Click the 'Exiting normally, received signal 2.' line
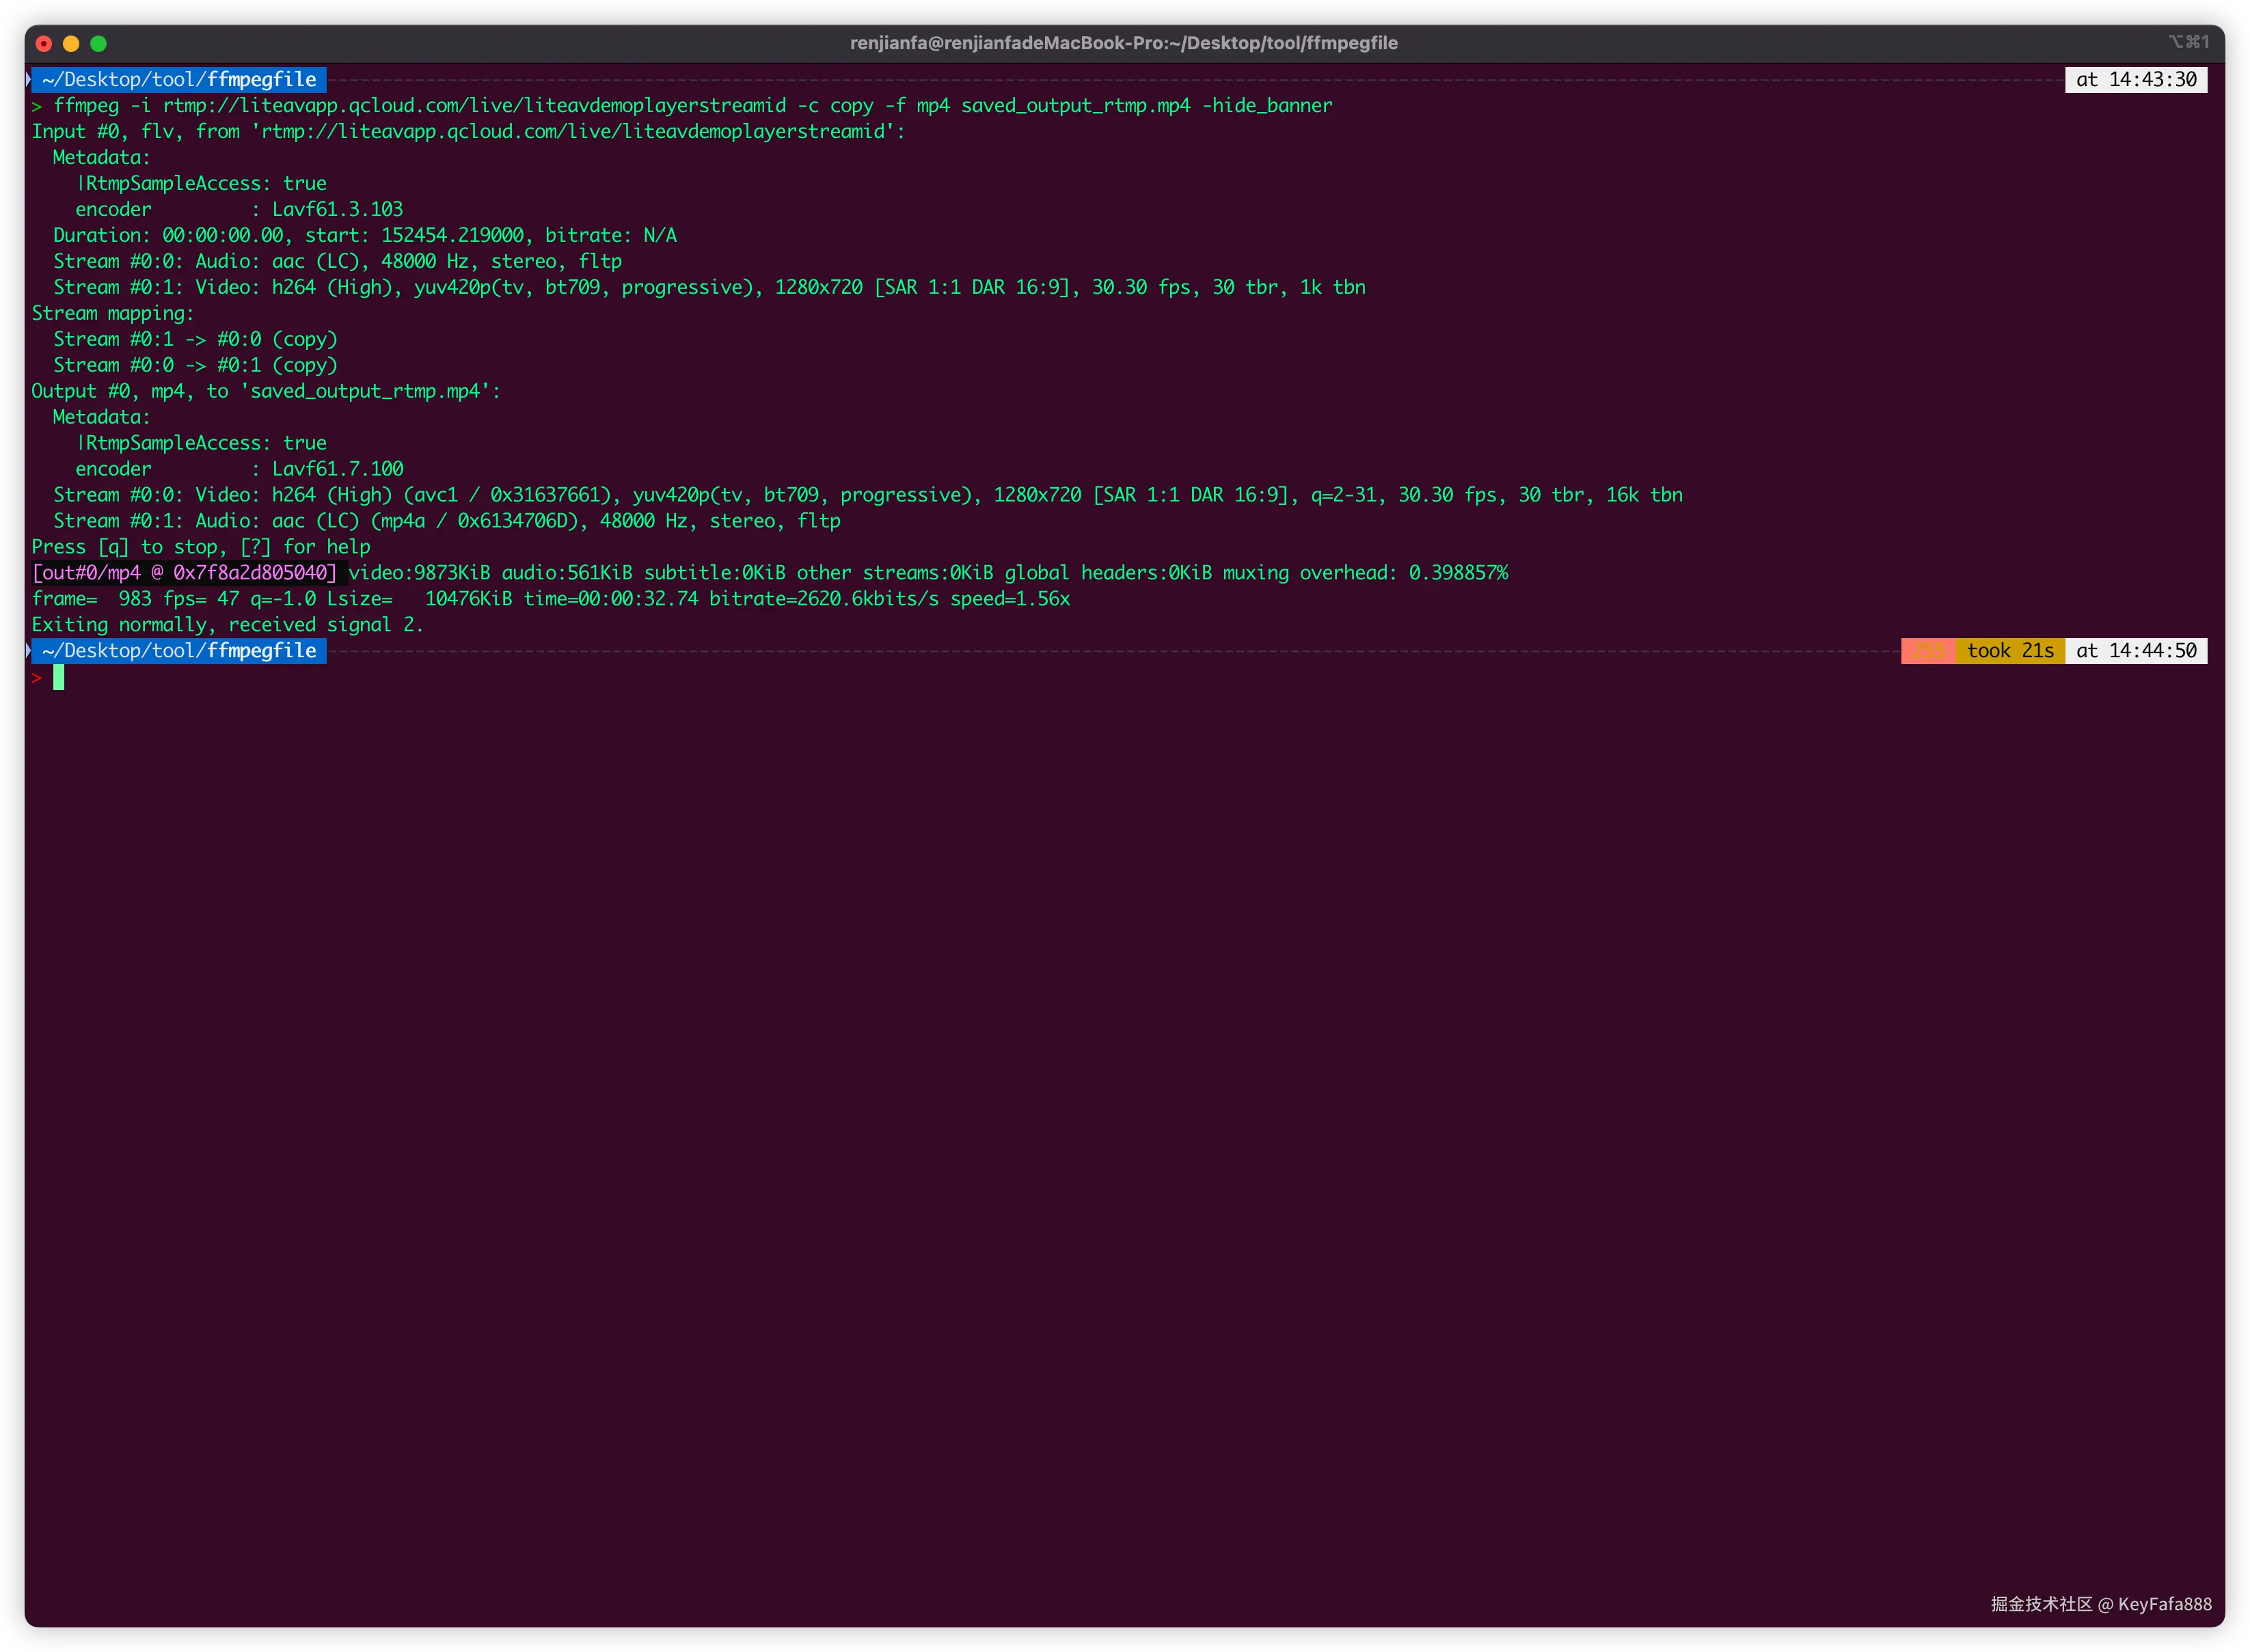The image size is (2250, 1652). tap(227, 625)
